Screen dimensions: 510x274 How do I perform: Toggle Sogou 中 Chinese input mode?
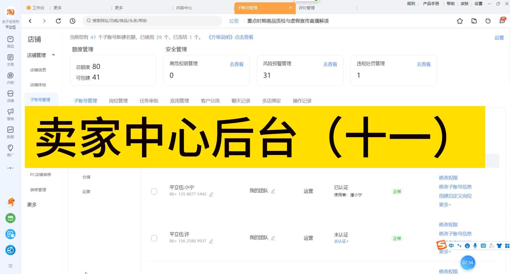click(x=451, y=246)
